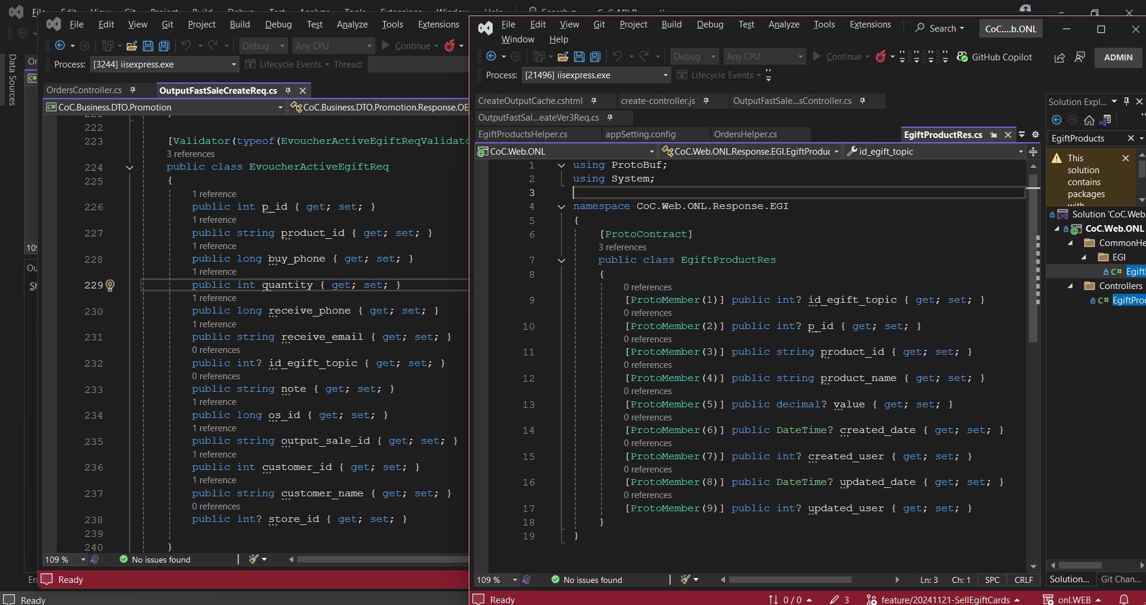This screenshot has width=1146, height=605.
Task: Switch to appSetting.config tab
Action: click(640, 134)
